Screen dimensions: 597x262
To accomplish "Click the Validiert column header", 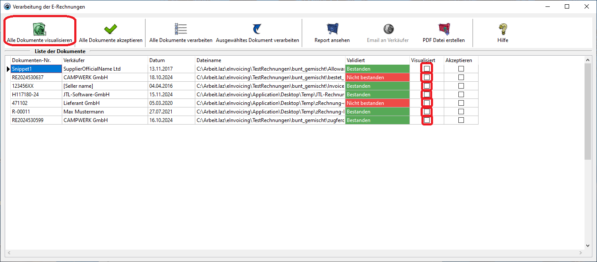I will point(377,60).
